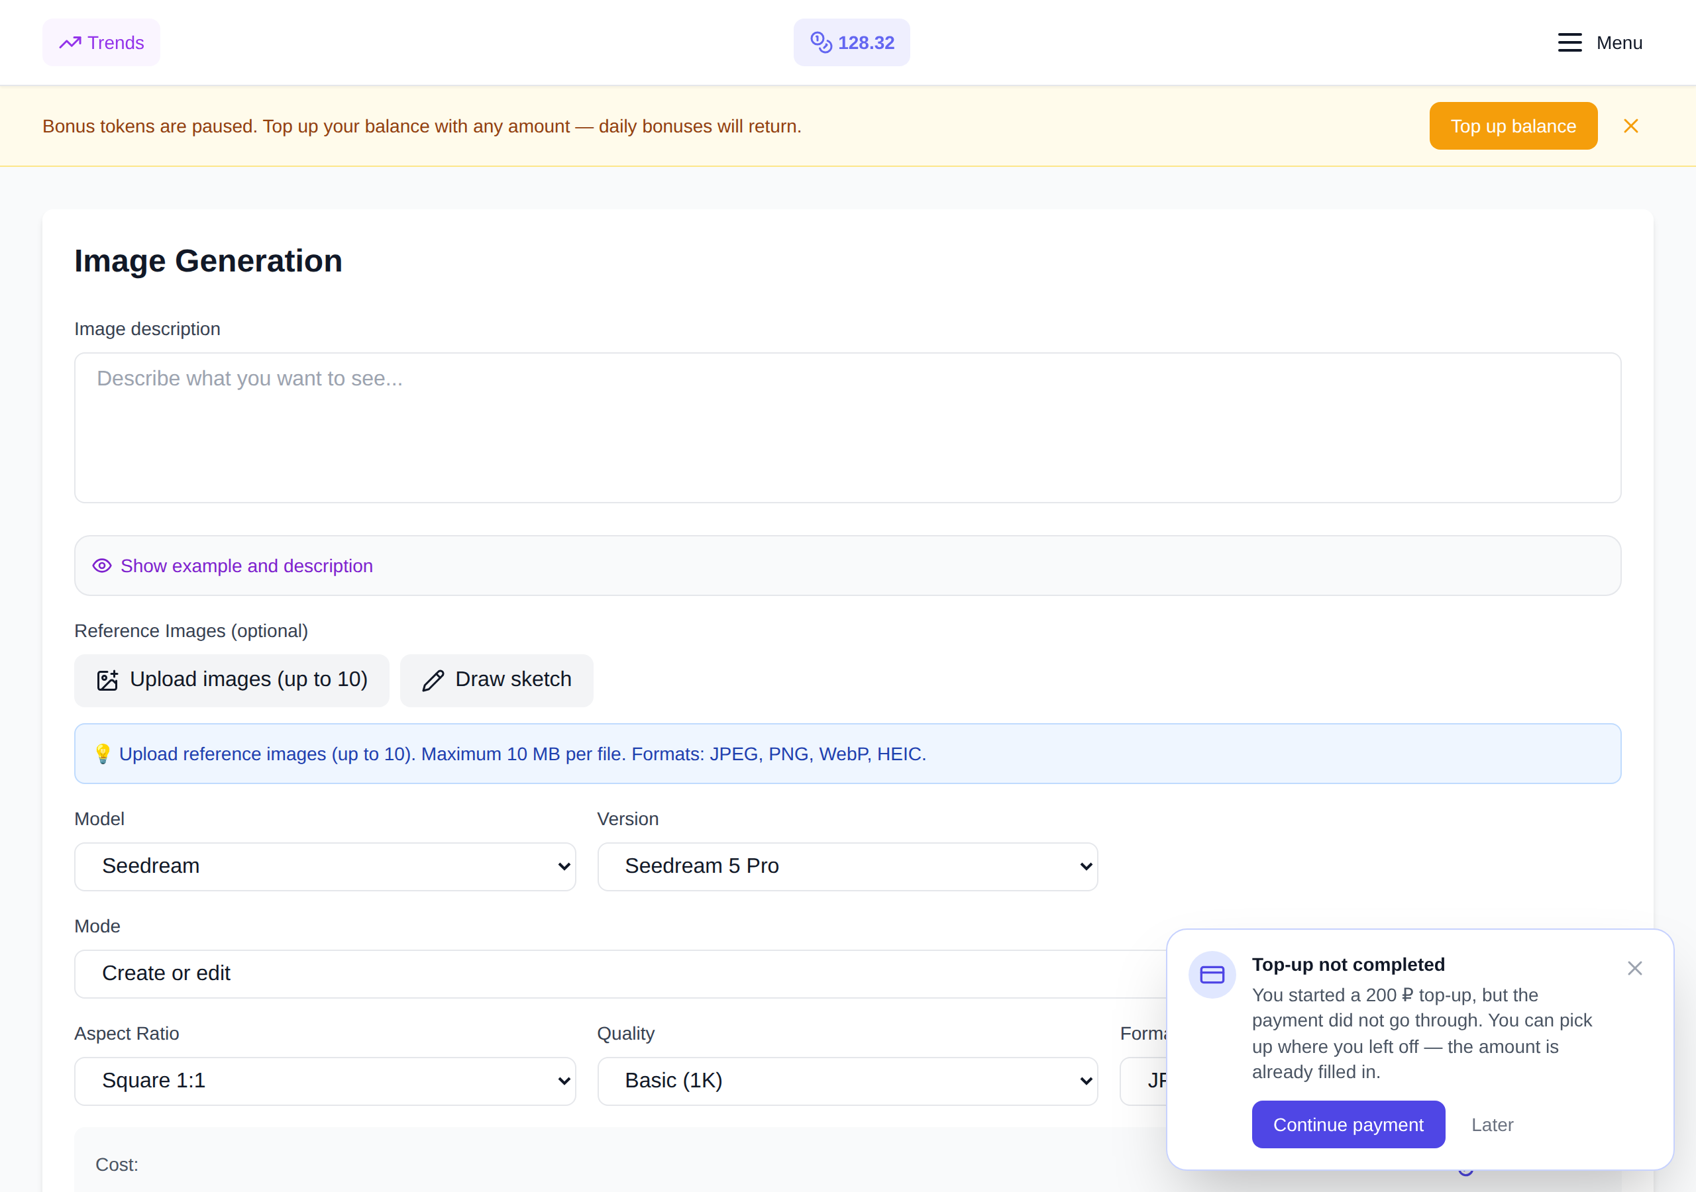Click the Image Generation heading
Screen dimensions: 1696x1192
tap(208, 261)
